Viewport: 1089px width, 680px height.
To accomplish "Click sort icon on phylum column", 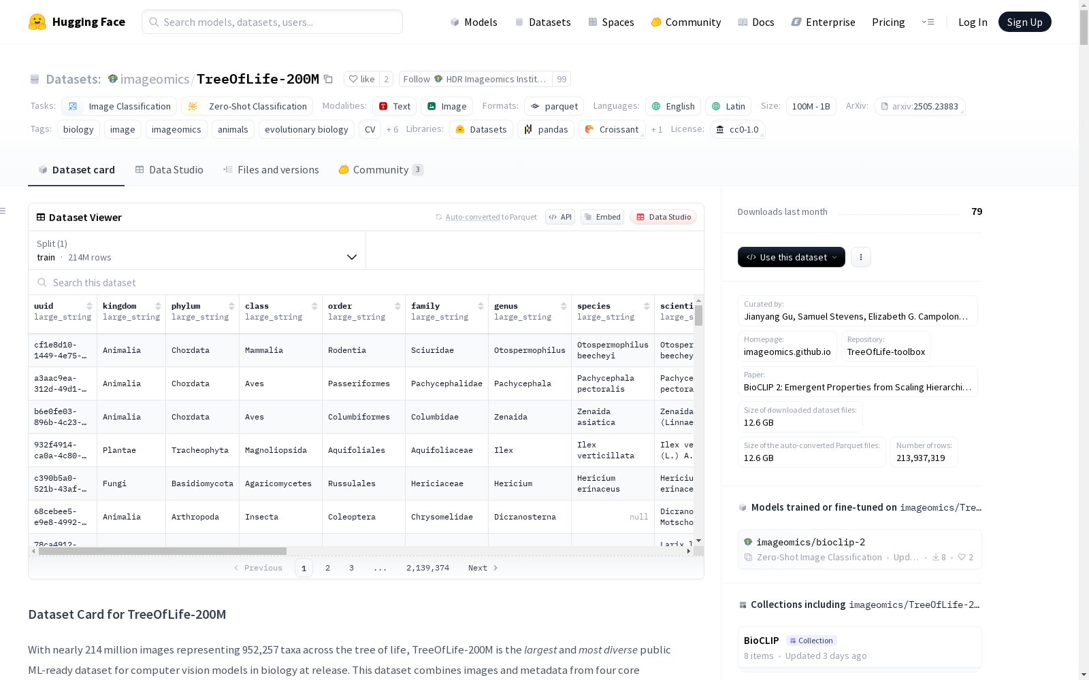I will 231,306.
